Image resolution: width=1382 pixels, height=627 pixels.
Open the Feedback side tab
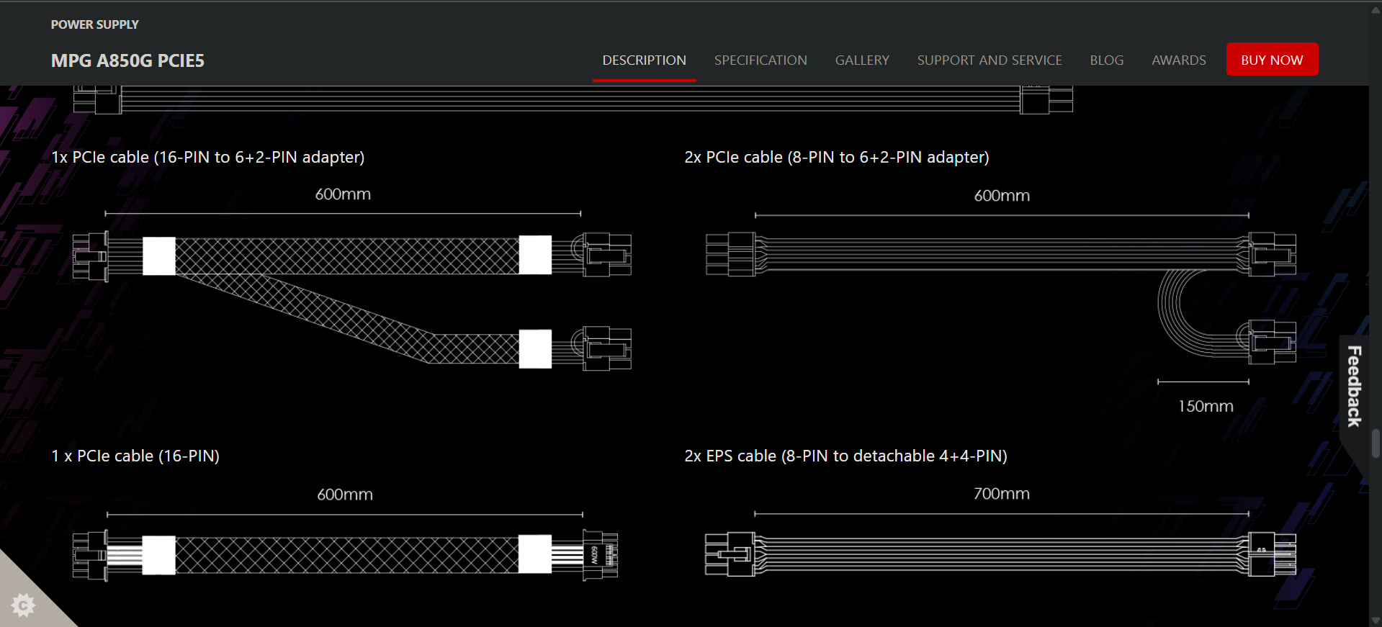[1354, 387]
